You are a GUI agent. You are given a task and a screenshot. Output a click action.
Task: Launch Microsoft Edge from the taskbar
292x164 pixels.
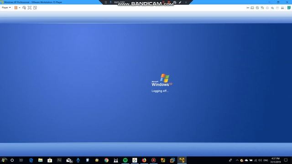31,160
